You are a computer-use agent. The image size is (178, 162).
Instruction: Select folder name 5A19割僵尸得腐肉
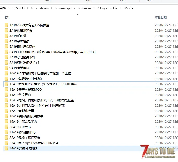coord(22,46)
